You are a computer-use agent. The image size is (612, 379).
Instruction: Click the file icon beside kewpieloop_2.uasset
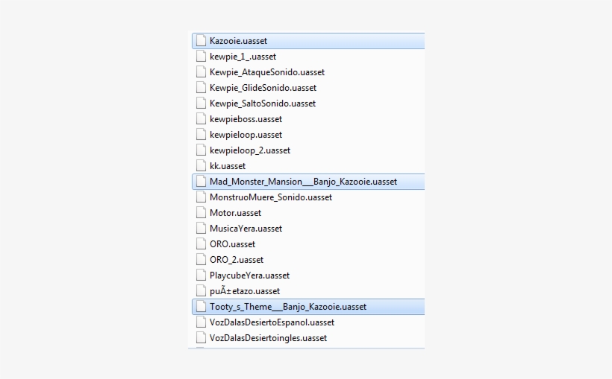click(201, 150)
